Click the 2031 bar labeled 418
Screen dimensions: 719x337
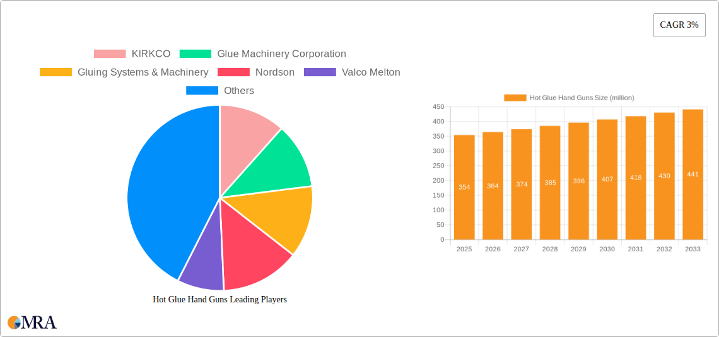pos(636,178)
